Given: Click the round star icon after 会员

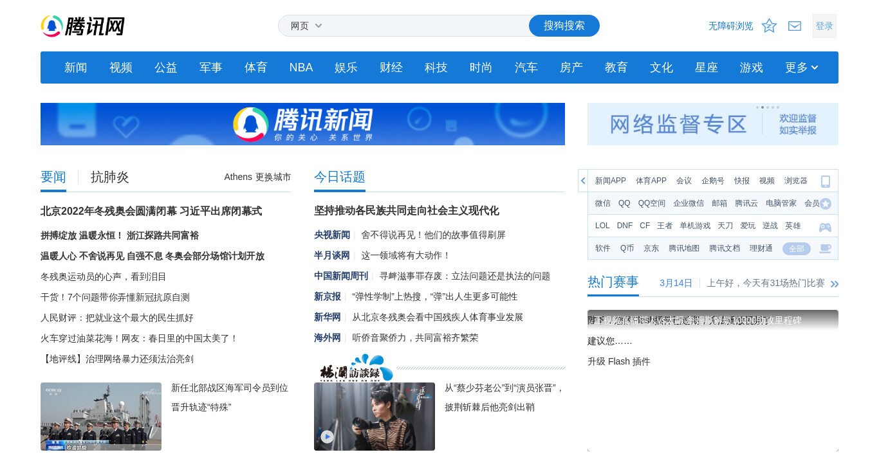Looking at the screenshot, I should click(826, 204).
